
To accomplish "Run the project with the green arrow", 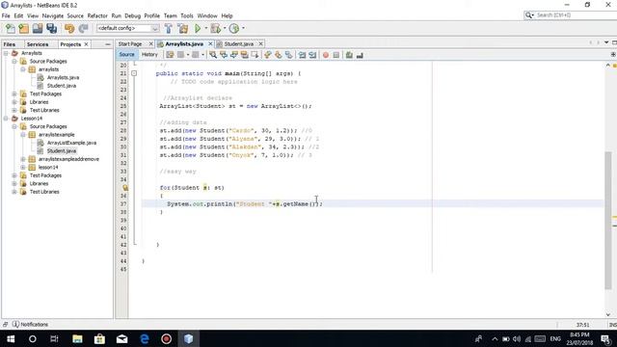I will click(198, 28).
